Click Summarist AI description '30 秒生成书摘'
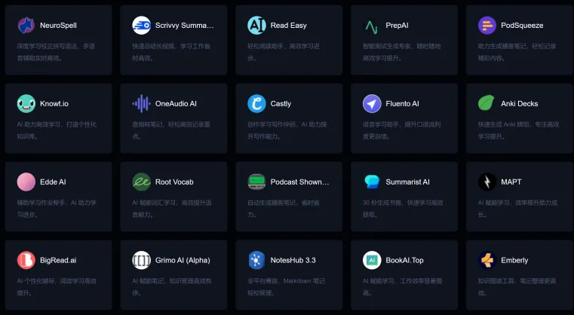The height and width of the screenshot is (315, 574). [382, 203]
